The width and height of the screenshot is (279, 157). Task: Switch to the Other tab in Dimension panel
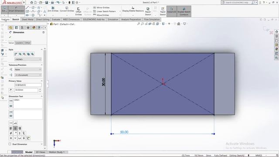pos(27,43)
